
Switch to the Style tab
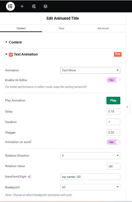[x=62, y=28]
